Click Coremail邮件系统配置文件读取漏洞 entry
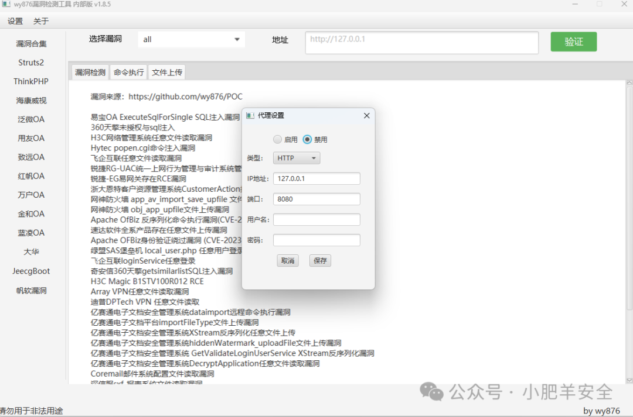 pyautogui.click(x=152, y=374)
